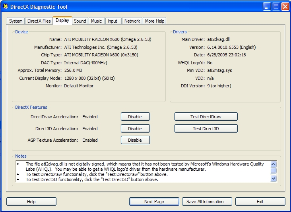Click the Help button
Screen dimensions: 291x212
(31, 202)
